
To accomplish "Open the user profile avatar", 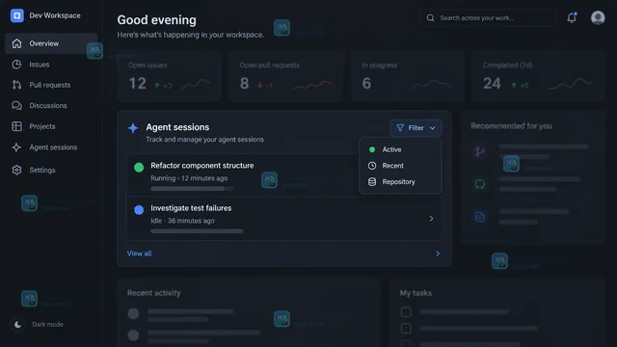I will (x=598, y=17).
